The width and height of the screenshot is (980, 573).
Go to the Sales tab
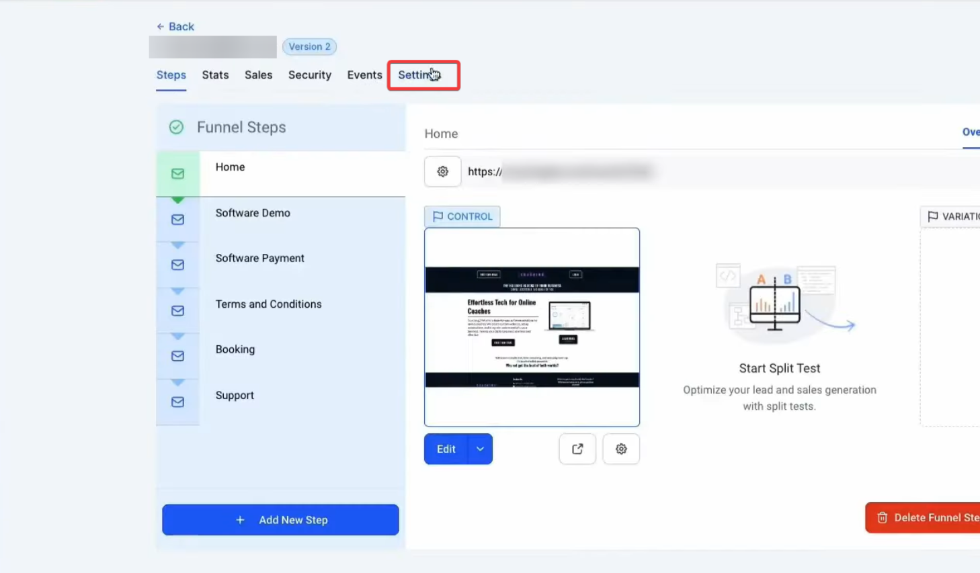(258, 75)
